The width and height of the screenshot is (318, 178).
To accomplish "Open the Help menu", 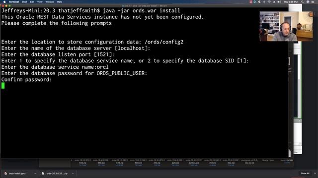I will [60, 2].
